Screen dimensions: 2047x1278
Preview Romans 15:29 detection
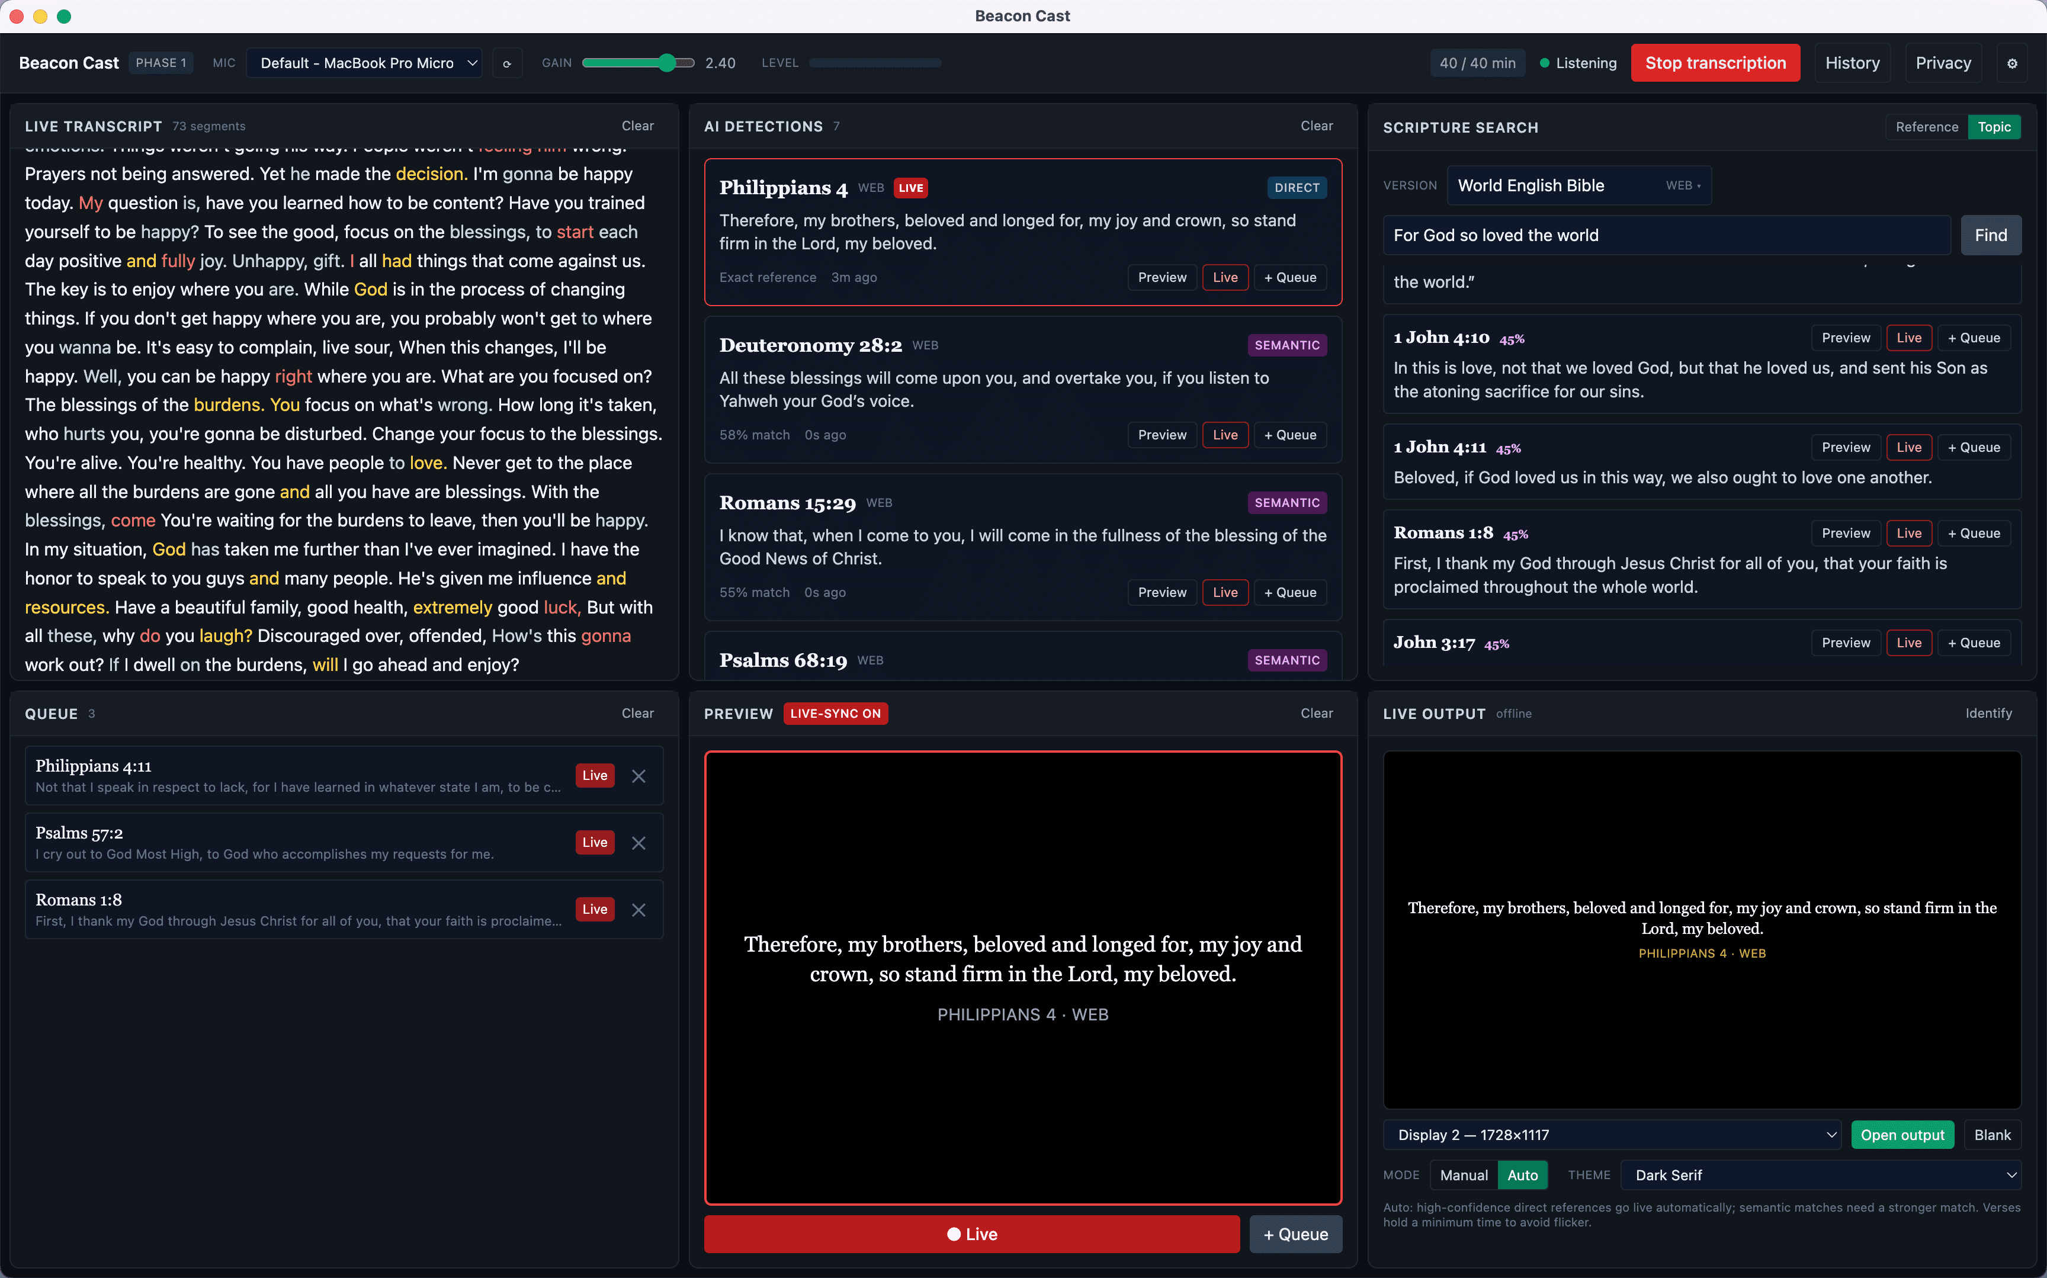[x=1162, y=593]
